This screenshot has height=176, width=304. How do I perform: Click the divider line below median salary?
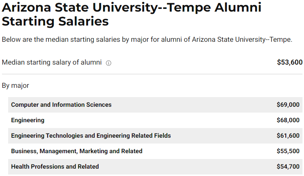click(152, 74)
